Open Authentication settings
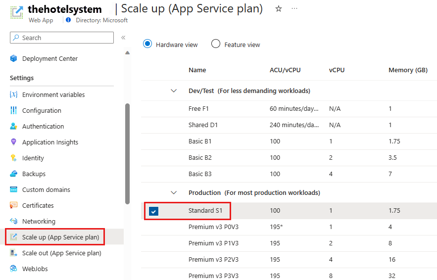This screenshot has height=280, width=437. 43,126
